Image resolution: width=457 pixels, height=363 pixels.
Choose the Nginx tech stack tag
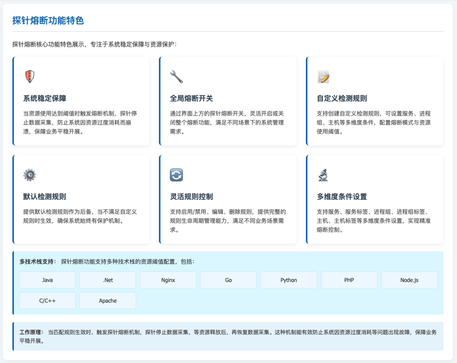[168, 280]
